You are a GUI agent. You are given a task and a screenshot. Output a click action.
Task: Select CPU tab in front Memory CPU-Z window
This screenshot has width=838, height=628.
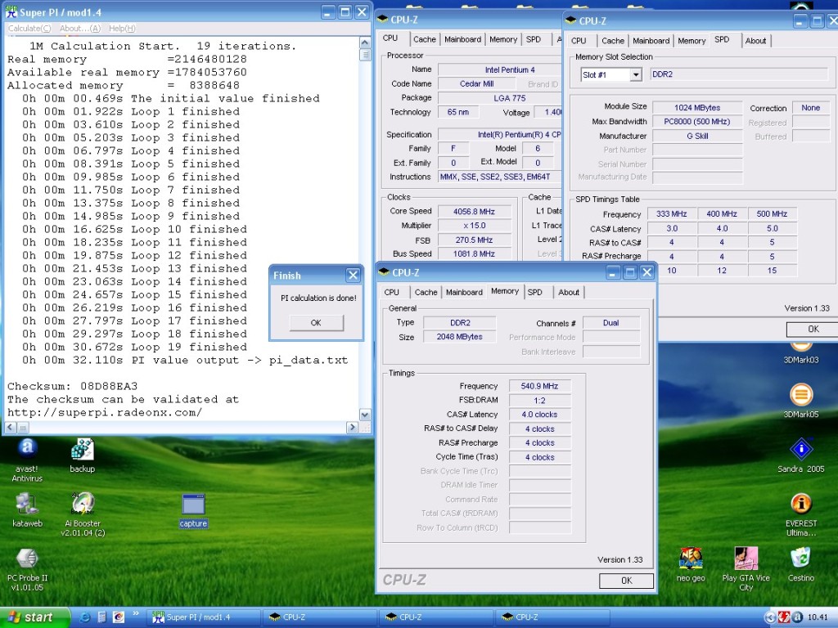click(392, 292)
